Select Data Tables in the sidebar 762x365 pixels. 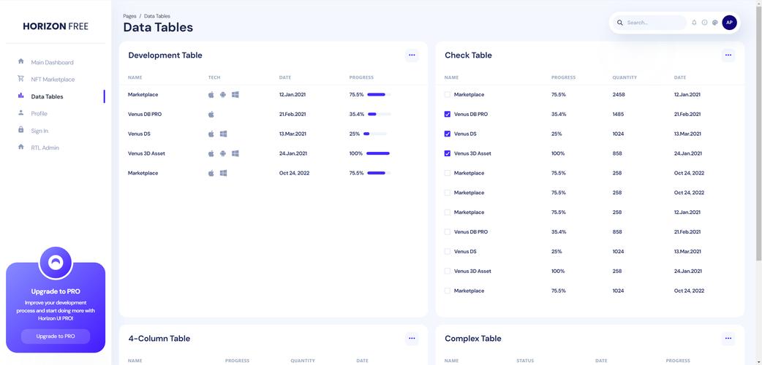tap(47, 96)
